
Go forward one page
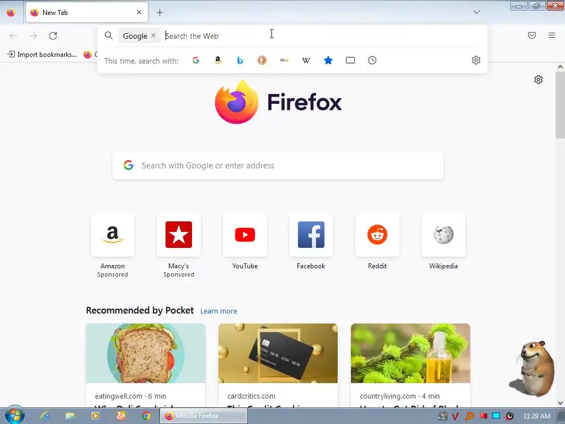(x=33, y=36)
